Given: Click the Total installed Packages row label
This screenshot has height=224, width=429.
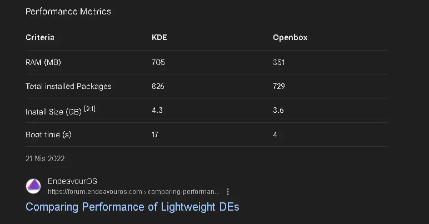Looking at the screenshot, I should (x=69, y=86).
